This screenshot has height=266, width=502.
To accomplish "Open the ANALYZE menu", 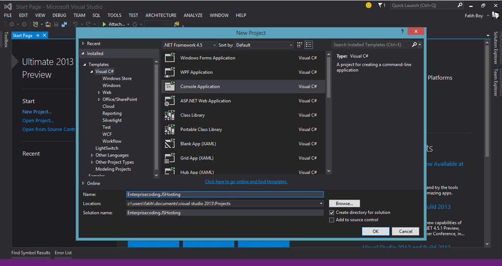I will [x=193, y=15].
